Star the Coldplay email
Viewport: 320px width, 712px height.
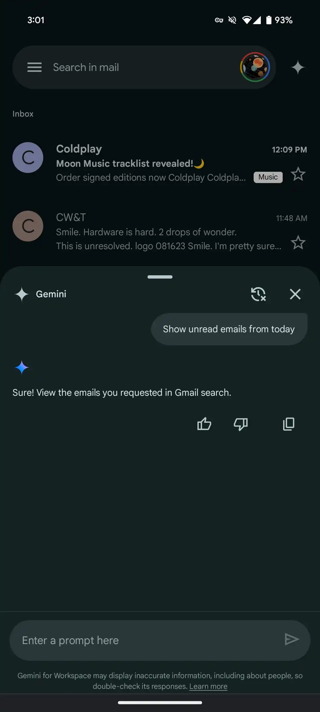click(x=298, y=174)
